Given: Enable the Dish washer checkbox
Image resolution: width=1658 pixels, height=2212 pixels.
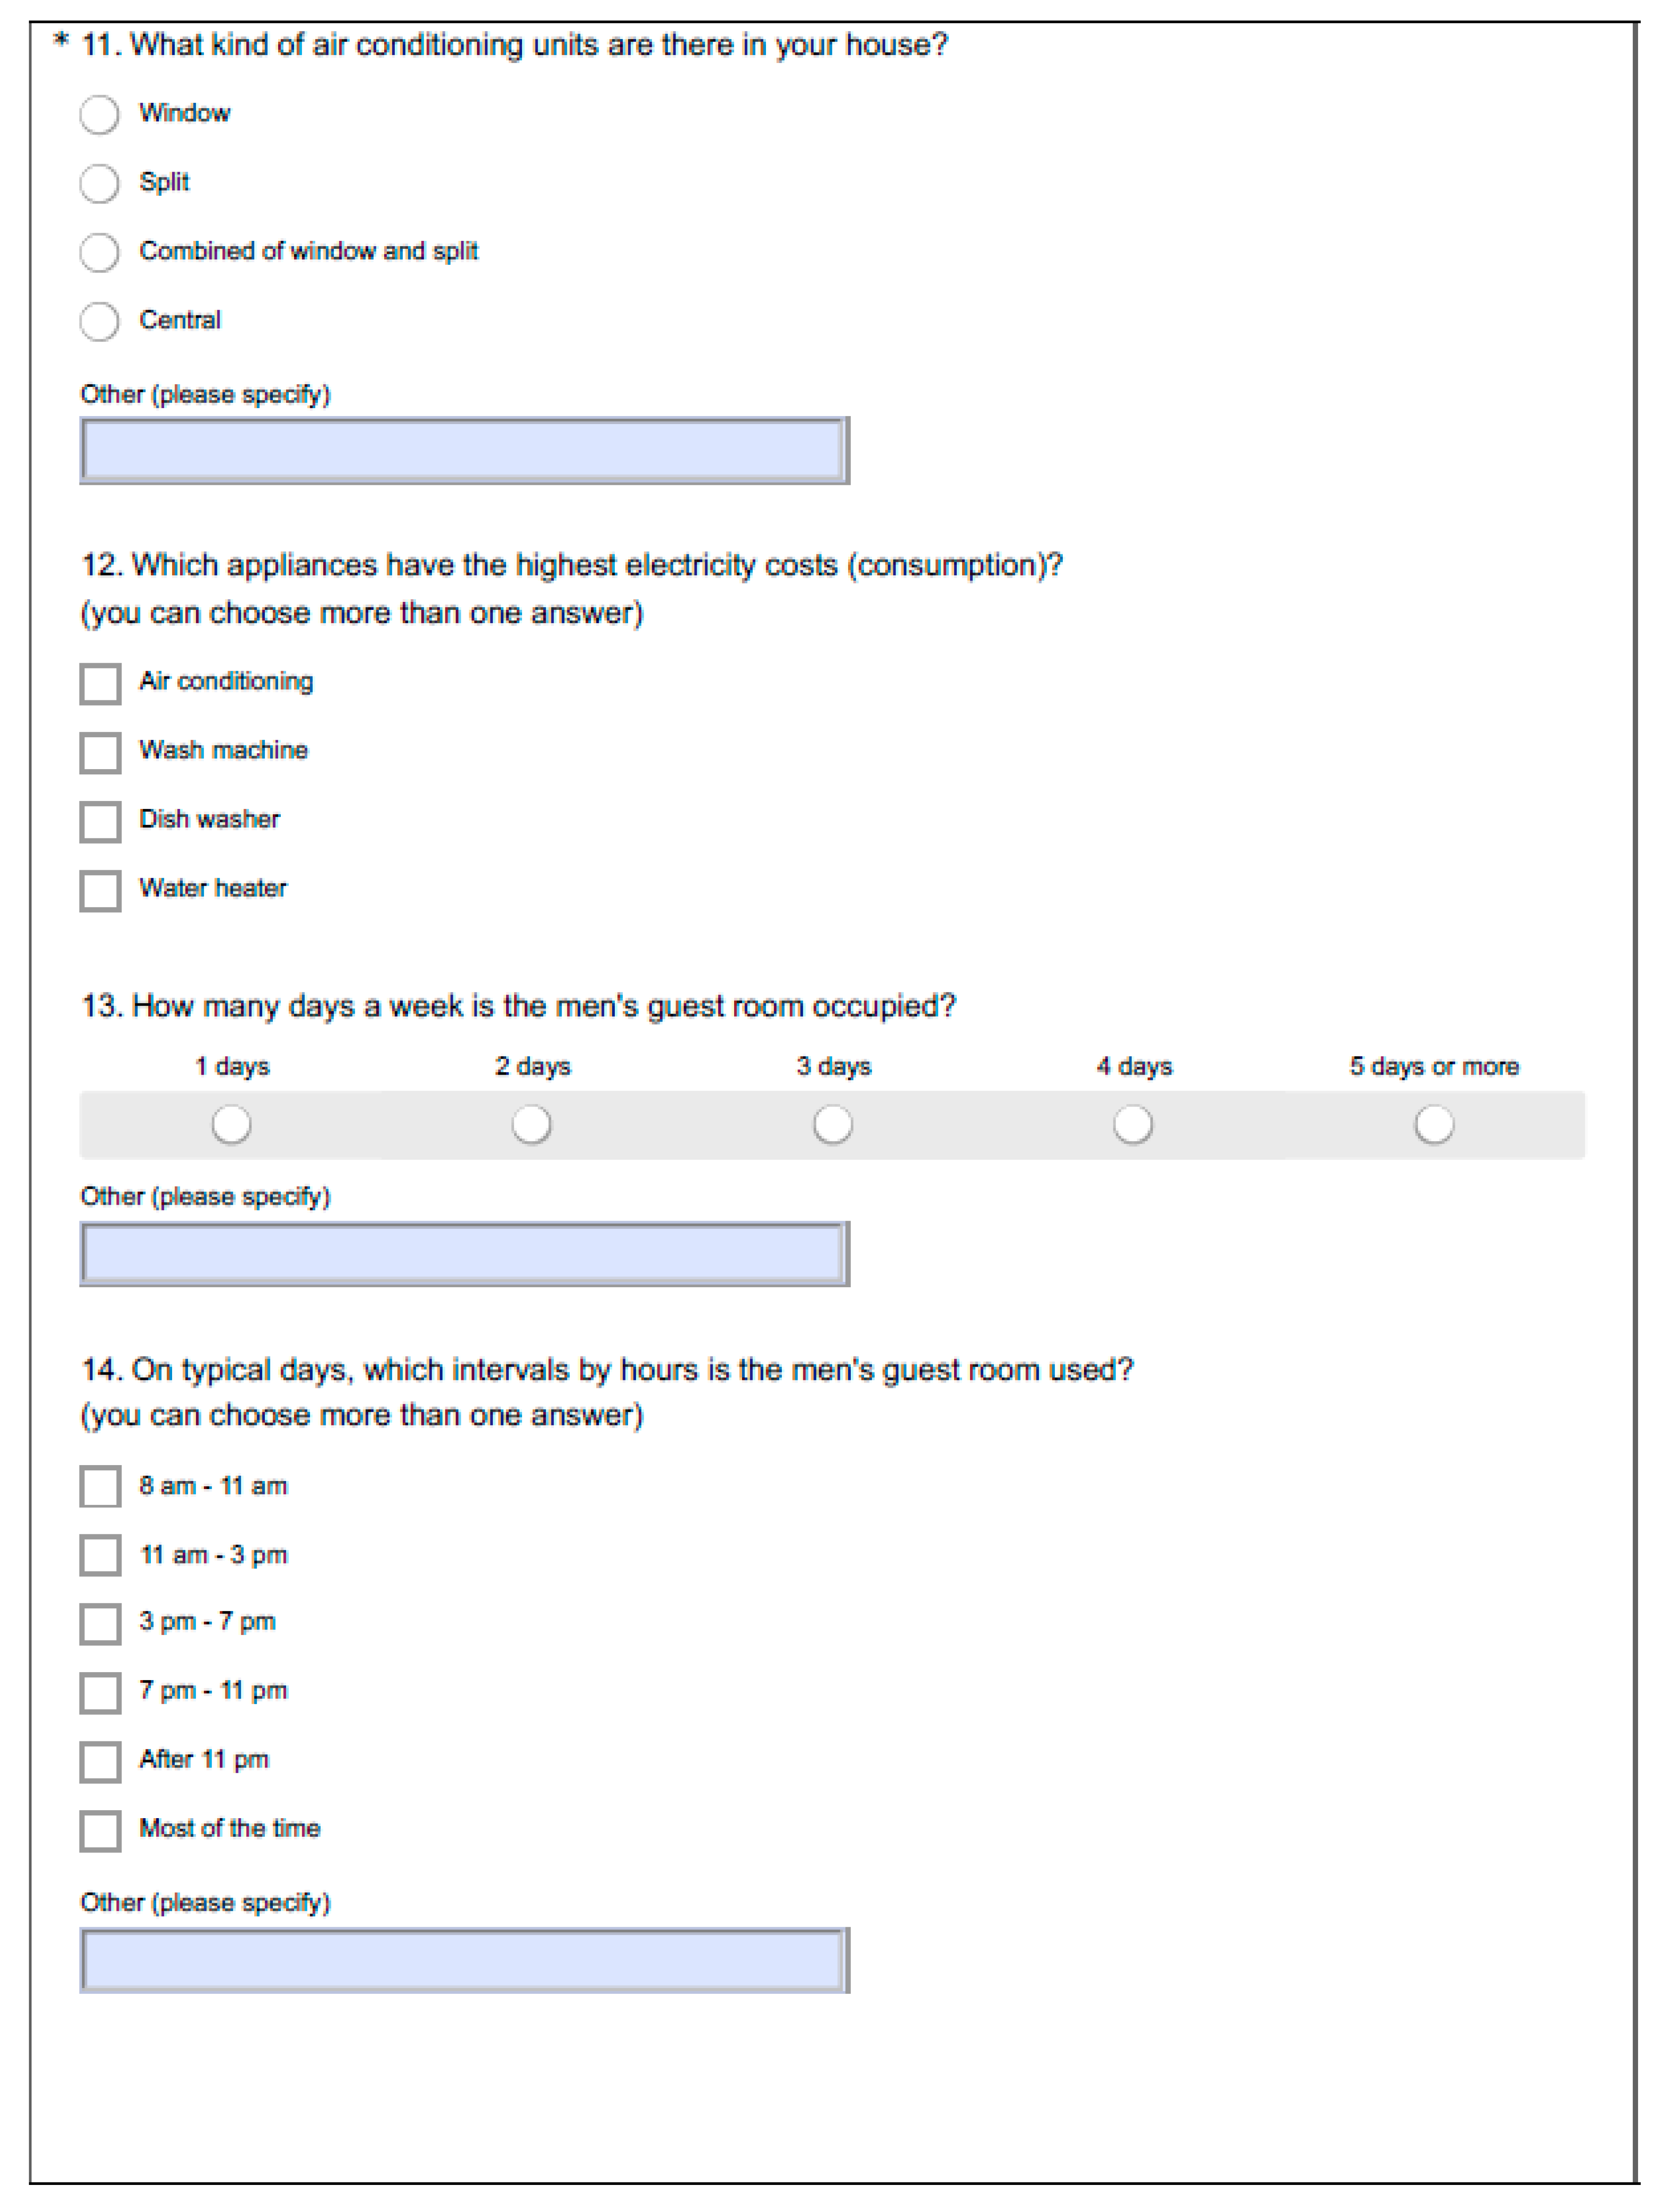Looking at the screenshot, I should pyautogui.click(x=100, y=822).
